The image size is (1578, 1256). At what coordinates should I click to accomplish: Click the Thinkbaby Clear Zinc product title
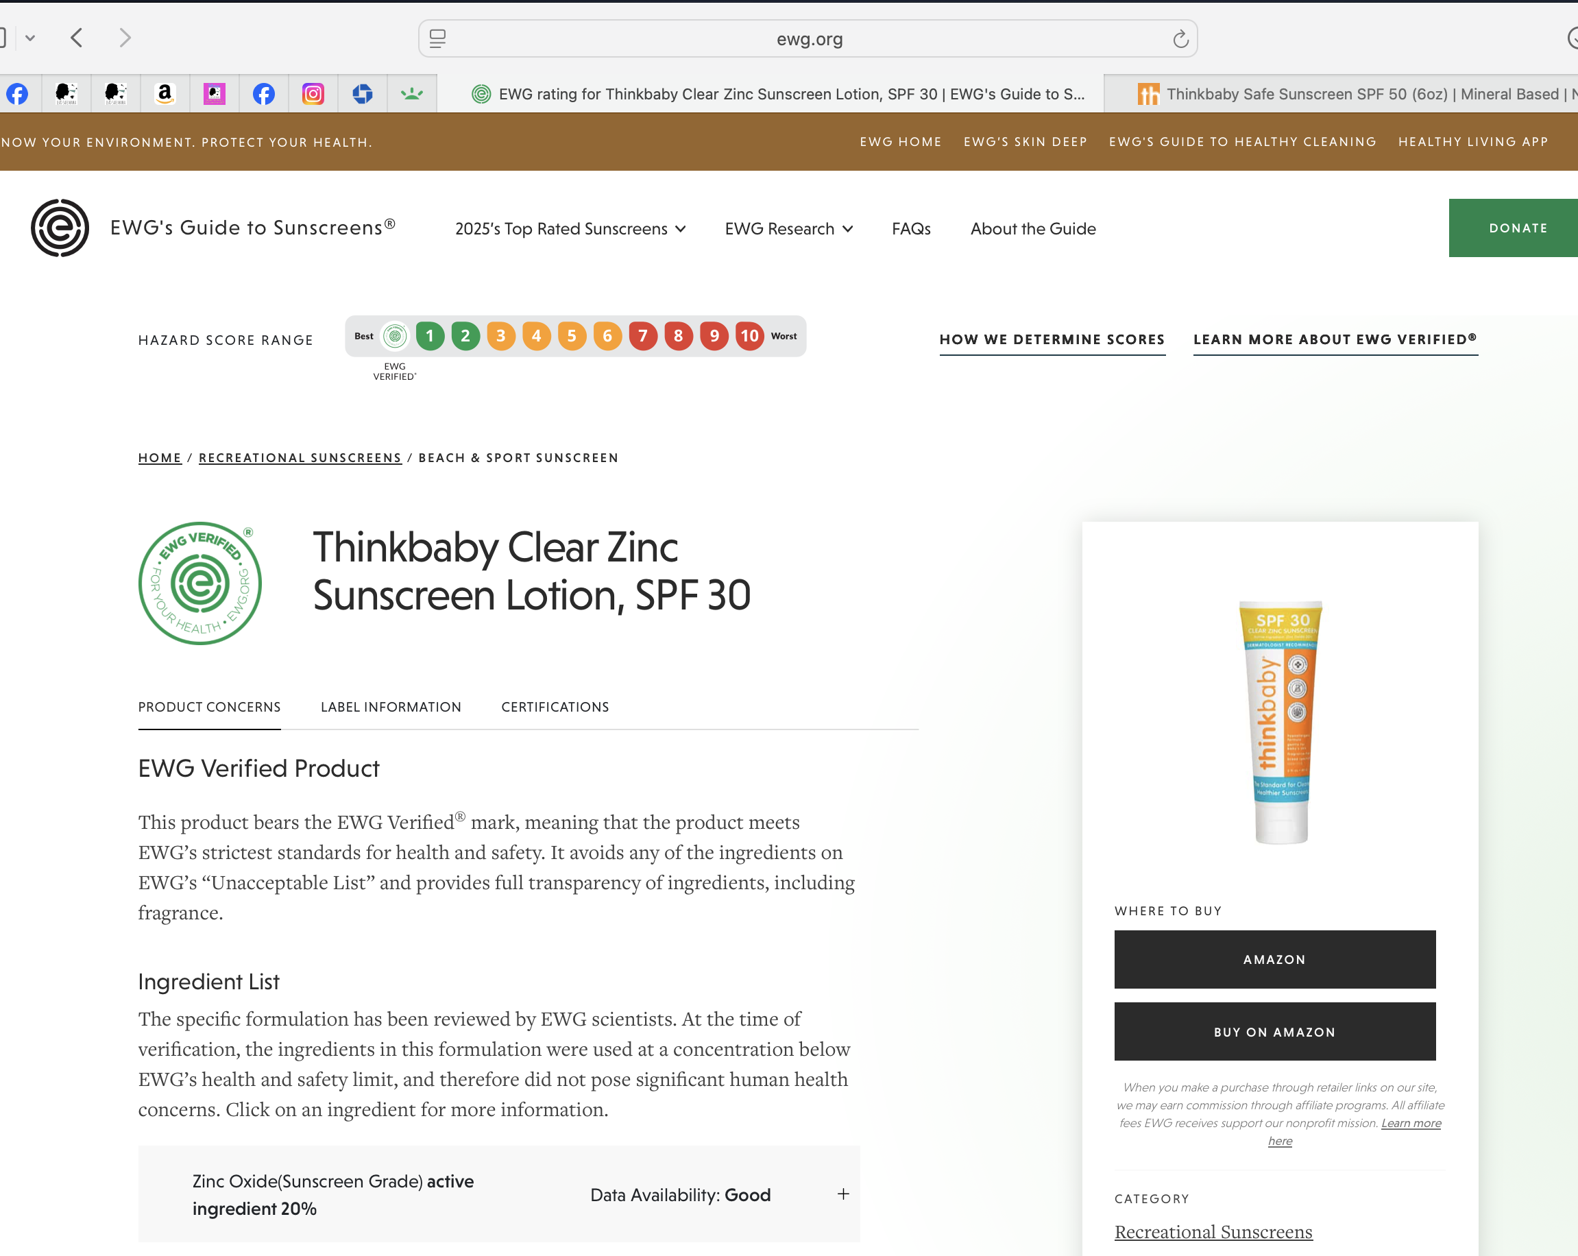[531, 571]
